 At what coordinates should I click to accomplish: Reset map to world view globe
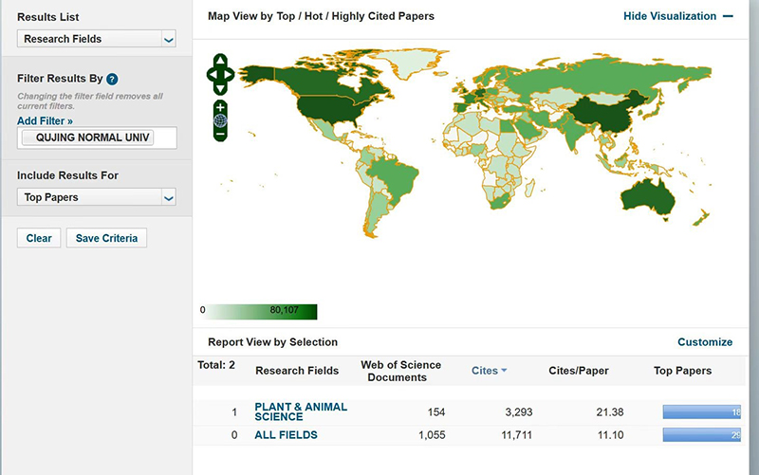pyautogui.click(x=220, y=120)
